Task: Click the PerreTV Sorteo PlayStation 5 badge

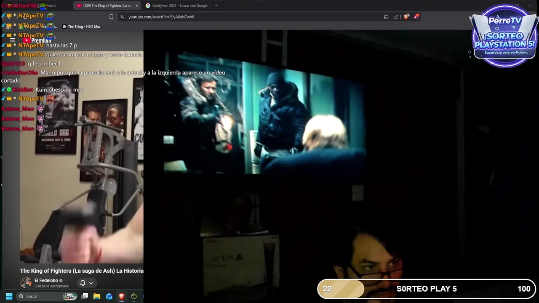Action: [504, 36]
